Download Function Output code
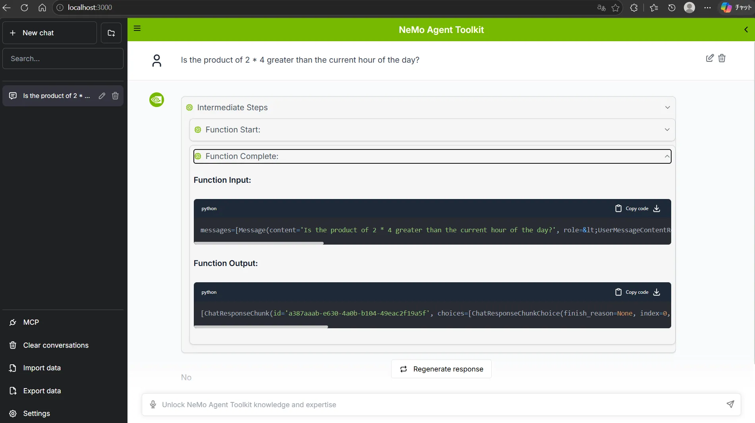The image size is (755, 423). 657,292
